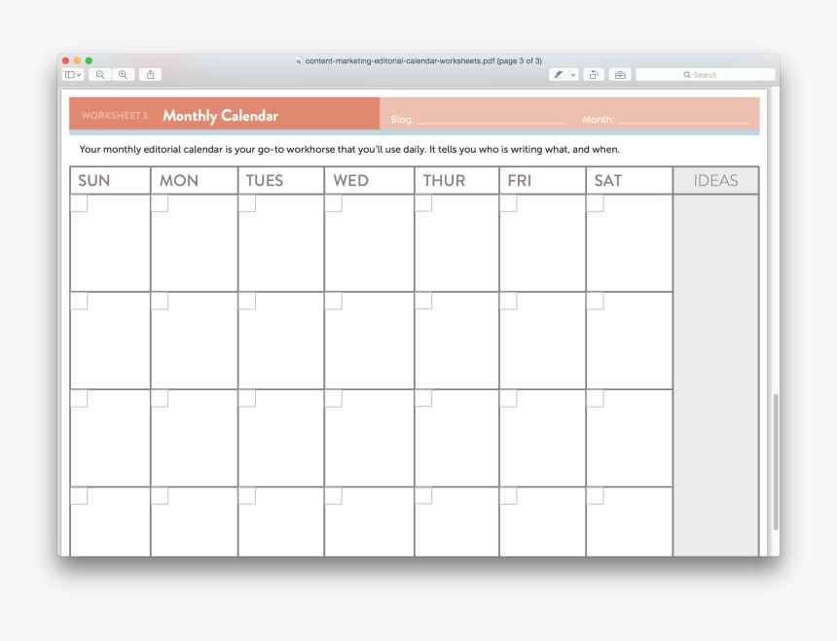Rotate the page with rotate icon
Viewport: 837px width, 641px height.
594,75
